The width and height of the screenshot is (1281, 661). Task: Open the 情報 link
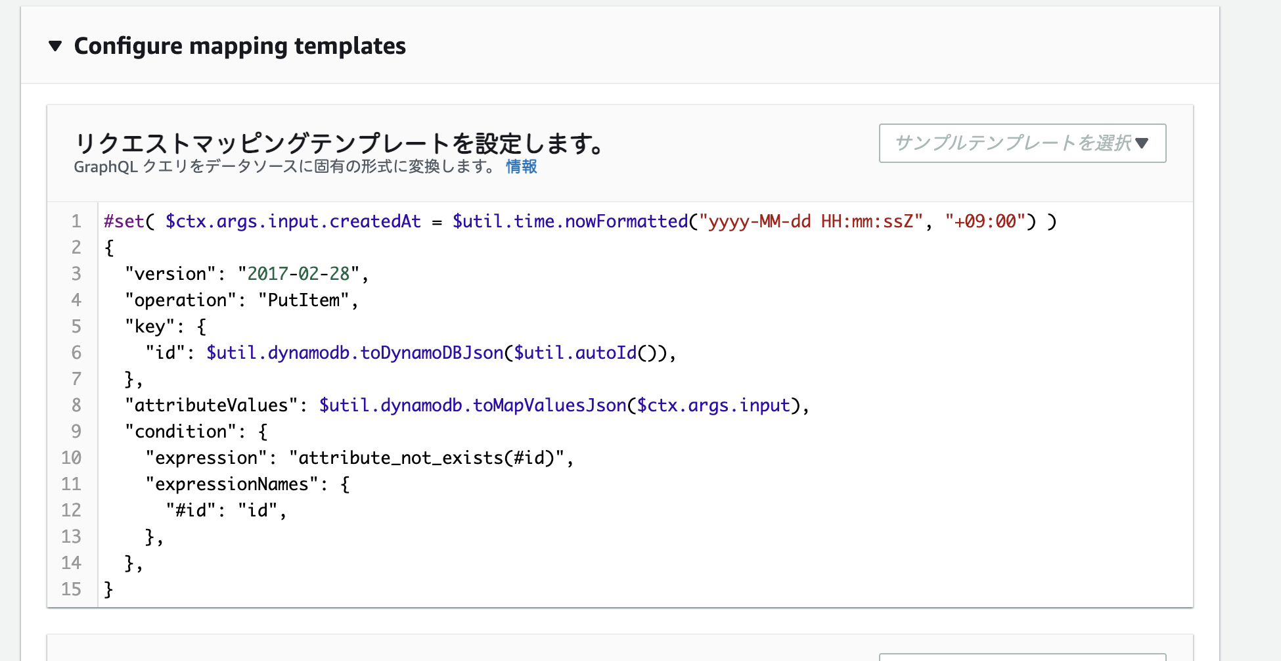pos(521,167)
